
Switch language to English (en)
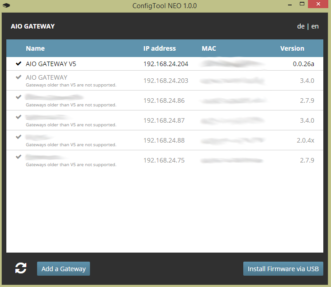(x=315, y=26)
